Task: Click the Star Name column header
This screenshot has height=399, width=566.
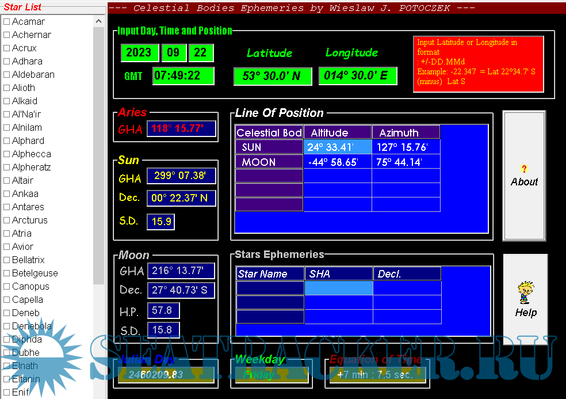Action: pyautogui.click(x=270, y=274)
